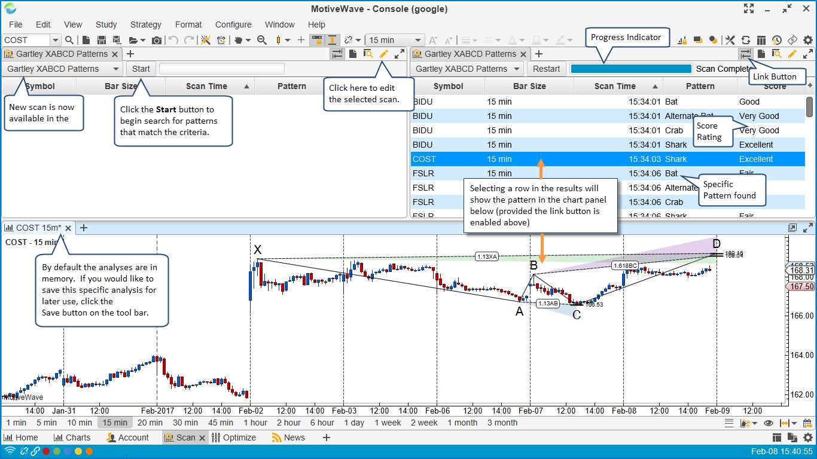
Task: Expand the chain link options dropdown
Action: point(358,40)
